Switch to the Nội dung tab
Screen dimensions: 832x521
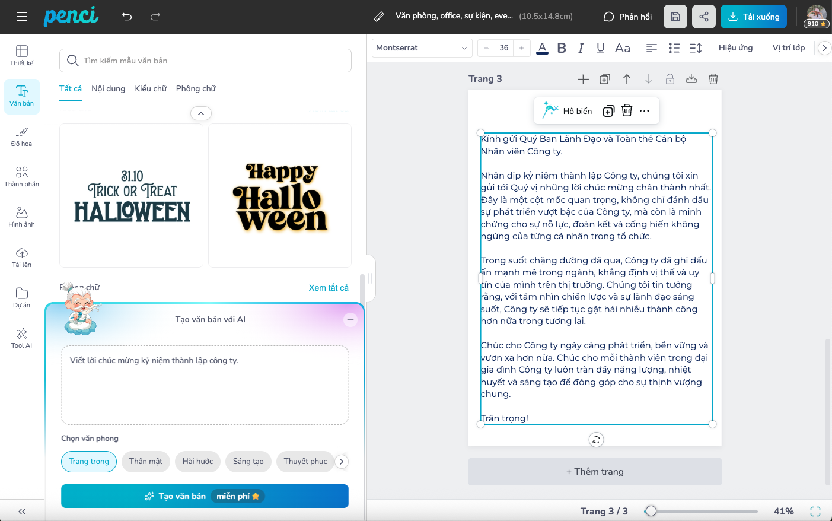pyautogui.click(x=108, y=88)
